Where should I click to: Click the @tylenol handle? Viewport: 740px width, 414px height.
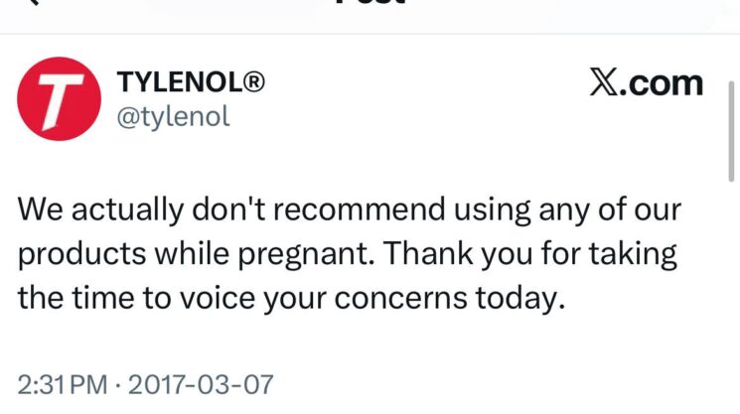click(x=174, y=116)
